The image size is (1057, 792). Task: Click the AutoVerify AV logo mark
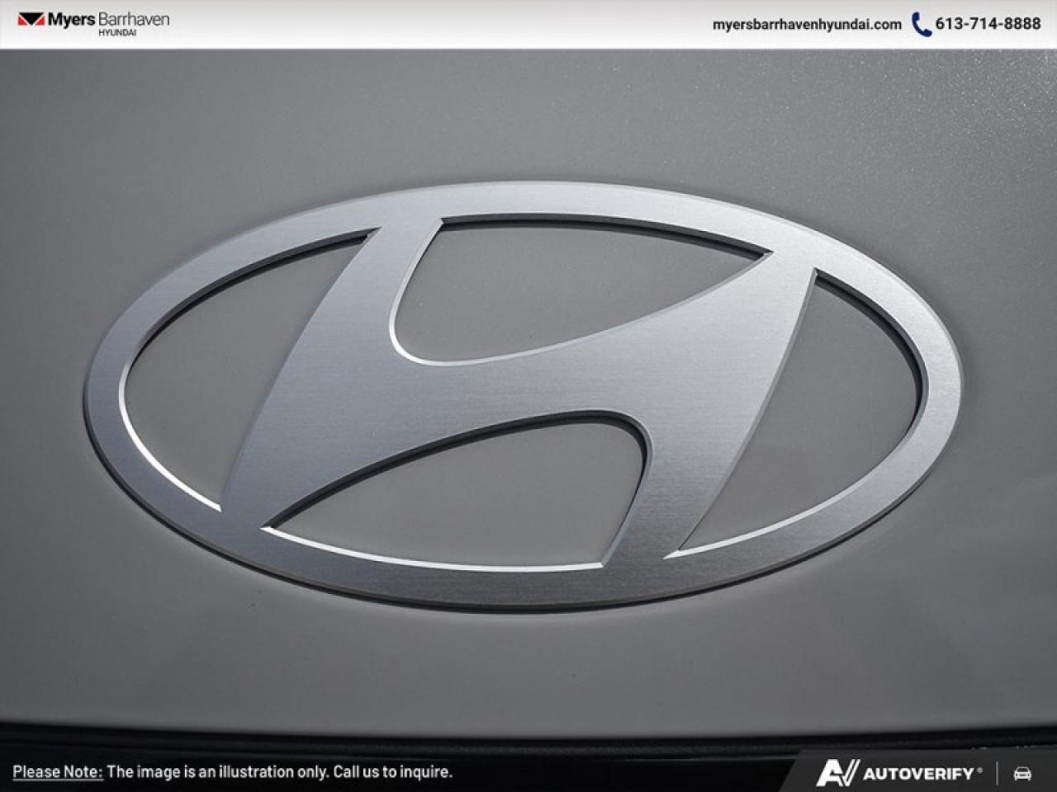pos(837,772)
